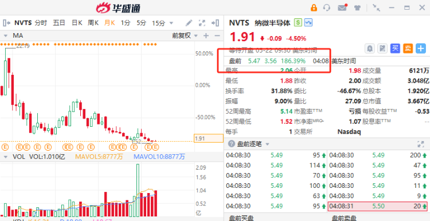
Task: Click the orange lock icon in title bar
Action: (x=314, y=7)
